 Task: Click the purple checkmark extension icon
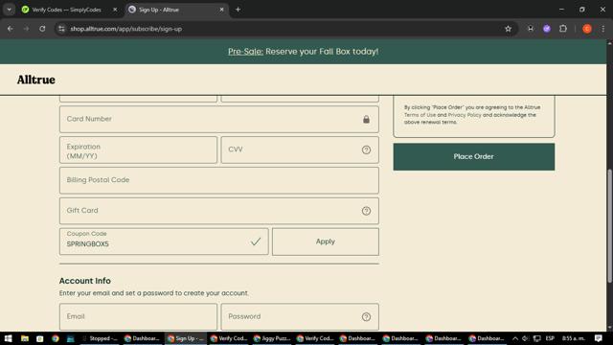(x=547, y=29)
